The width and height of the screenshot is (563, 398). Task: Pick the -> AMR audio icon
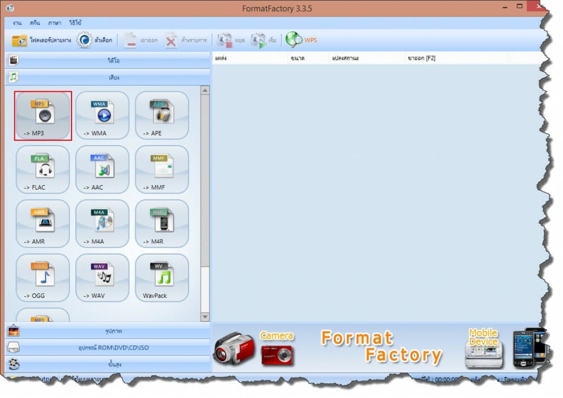pyautogui.click(x=43, y=224)
